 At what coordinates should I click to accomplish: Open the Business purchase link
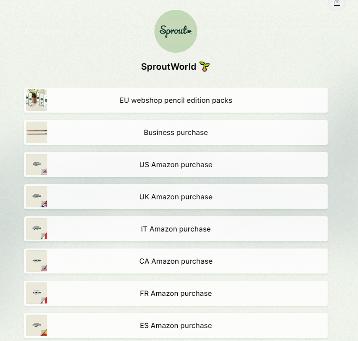tap(176, 132)
